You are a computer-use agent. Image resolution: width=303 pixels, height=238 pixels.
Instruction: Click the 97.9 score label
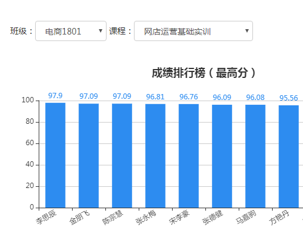[55, 96]
